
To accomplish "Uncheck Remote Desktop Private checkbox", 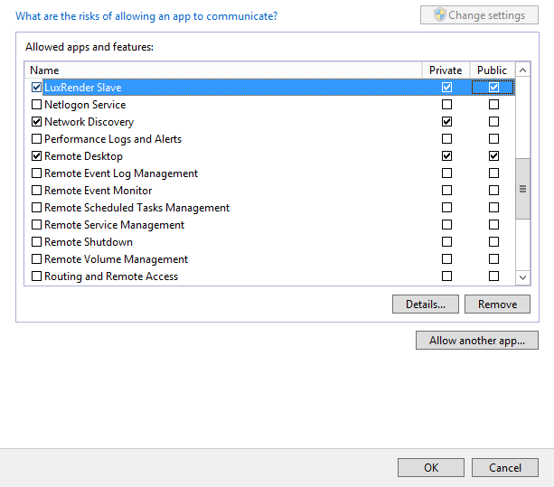I will (446, 156).
